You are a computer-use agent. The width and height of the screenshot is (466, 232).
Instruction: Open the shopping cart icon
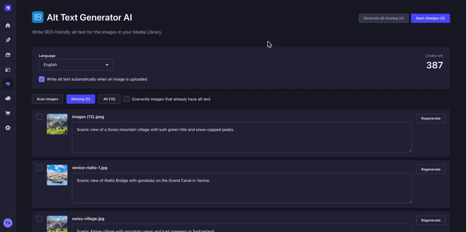pos(8,113)
